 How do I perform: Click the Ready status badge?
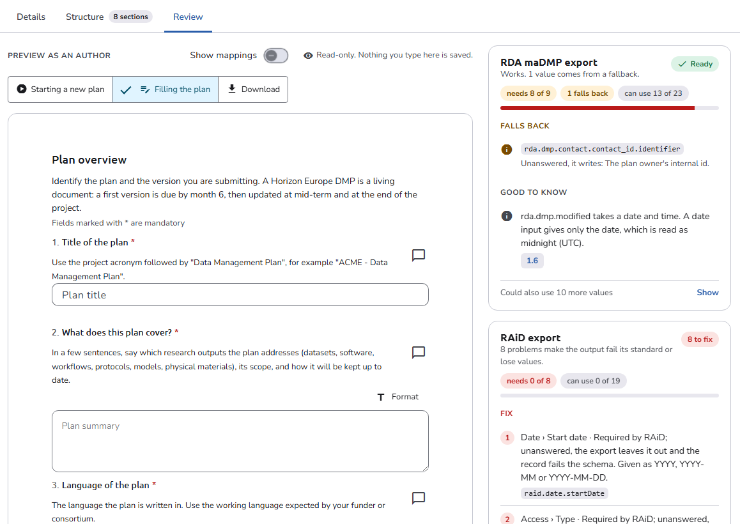[x=695, y=64]
